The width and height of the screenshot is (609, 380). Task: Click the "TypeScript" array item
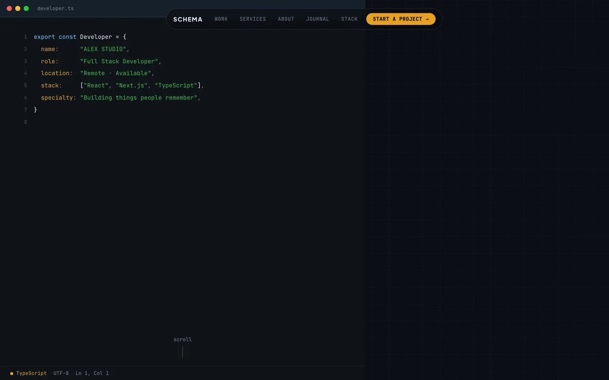[x=176, y=85]
